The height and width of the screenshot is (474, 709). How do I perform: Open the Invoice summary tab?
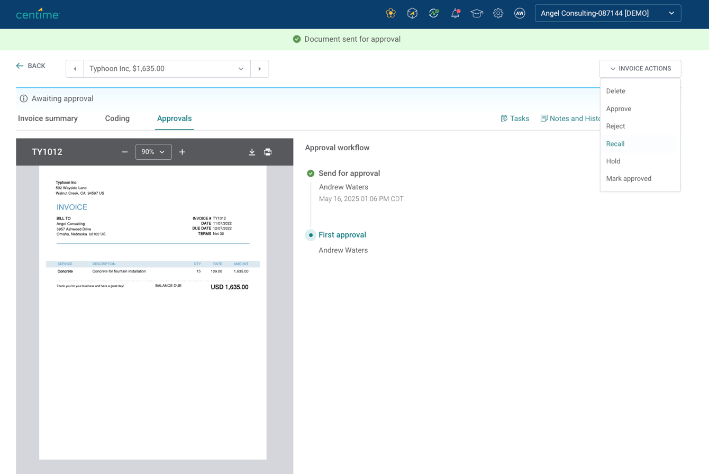pos(47,118)
